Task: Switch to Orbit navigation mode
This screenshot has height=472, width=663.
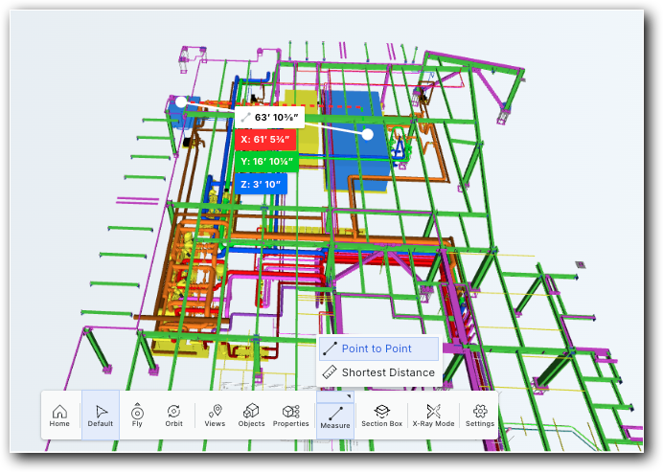Action: [x=173, y=416]
